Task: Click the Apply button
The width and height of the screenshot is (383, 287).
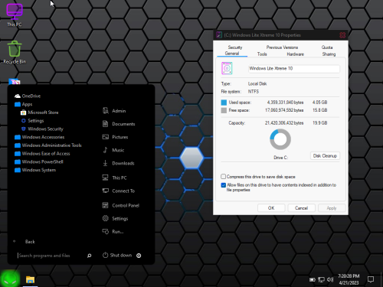Action: [x=332, y=208]
